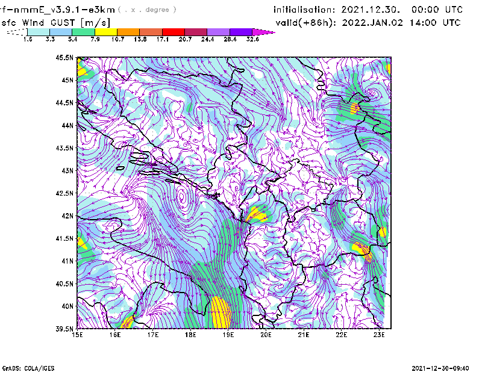The image size is (482, 372).
Task: Click the yellow 7.9–10.7 legend swatch
Action: tap(106, 33)
